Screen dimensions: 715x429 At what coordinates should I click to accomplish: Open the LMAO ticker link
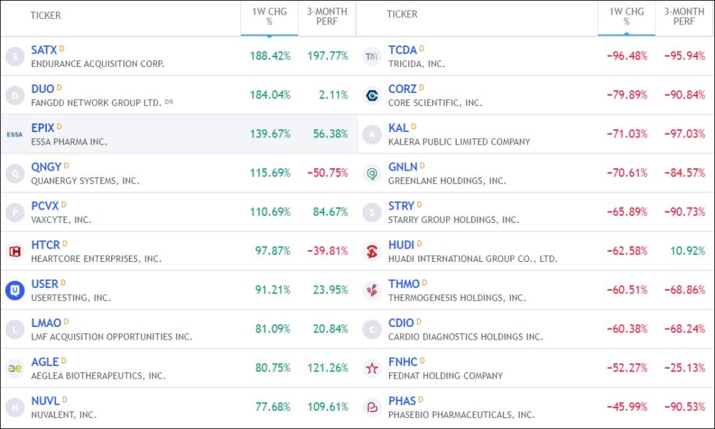click(x=46, y=323)
